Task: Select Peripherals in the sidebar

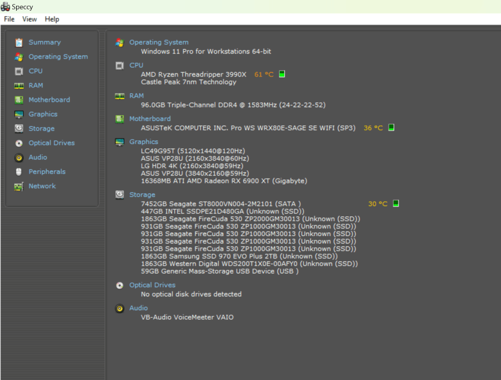Action: pos(47,172)
